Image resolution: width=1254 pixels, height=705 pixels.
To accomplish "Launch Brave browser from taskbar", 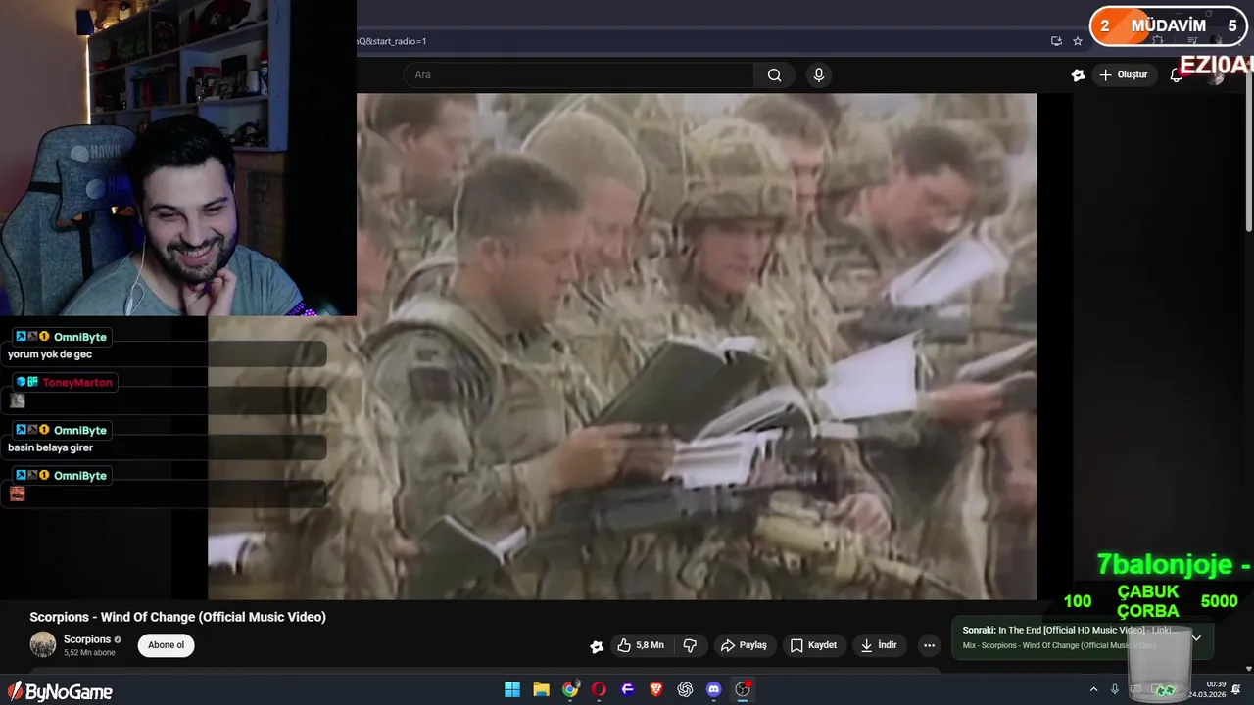I will click(656, 689).
